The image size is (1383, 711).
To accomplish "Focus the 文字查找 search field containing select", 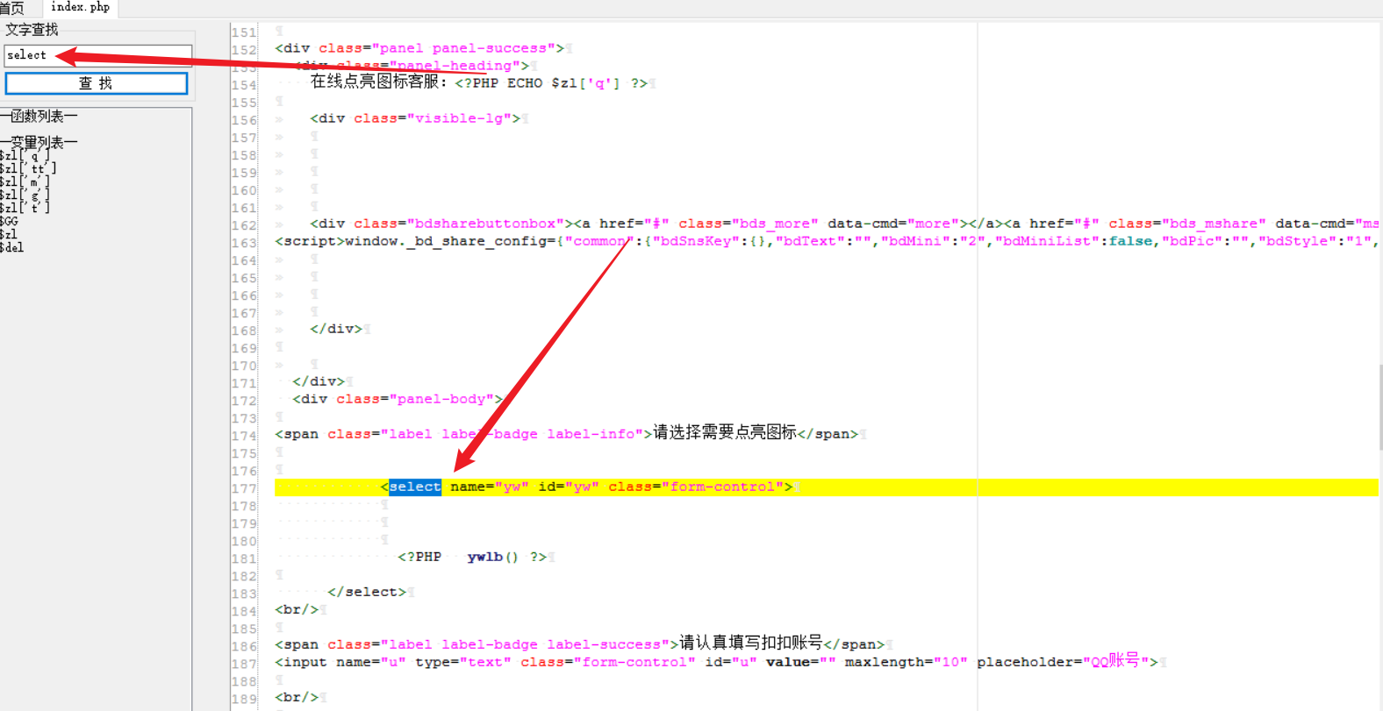I will coord(98,55).
